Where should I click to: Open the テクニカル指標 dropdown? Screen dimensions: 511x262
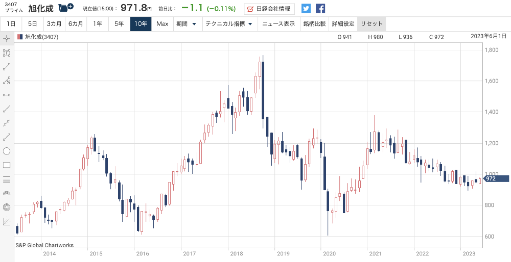pyautogui.click(x=229, y=24)
